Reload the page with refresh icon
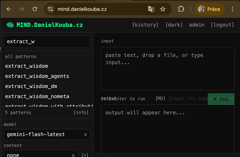The width and height of the screenshot is (240, 157). pos(35,9)
